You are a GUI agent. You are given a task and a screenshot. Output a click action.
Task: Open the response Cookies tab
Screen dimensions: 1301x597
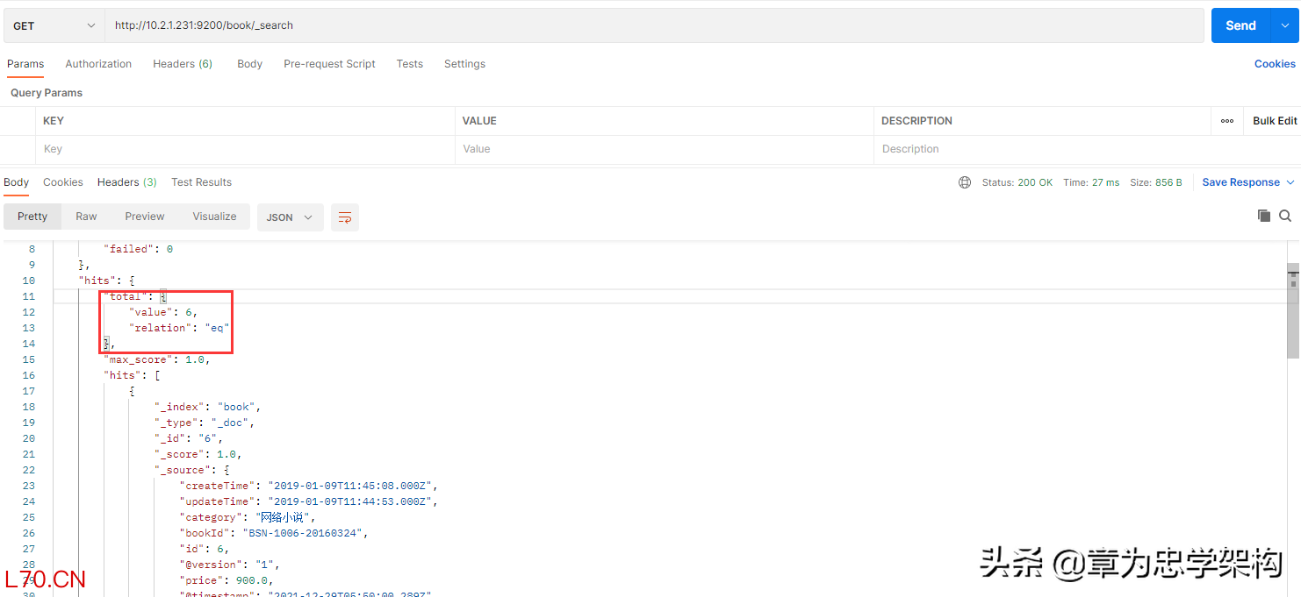pos(63,182)
